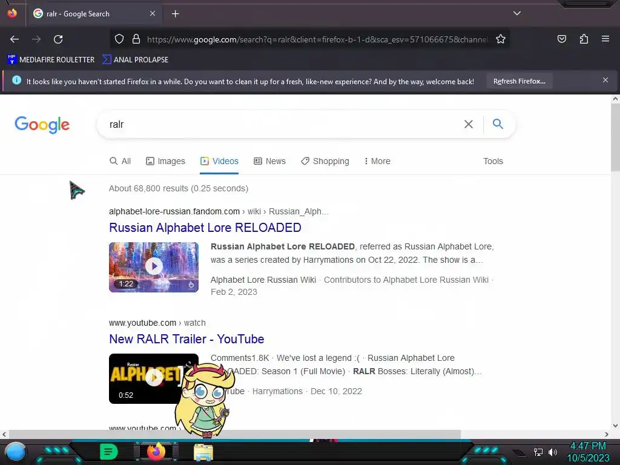Open New RALR Trailer - YouTube result
Viewport: 620px width, 465px height.
186,339
